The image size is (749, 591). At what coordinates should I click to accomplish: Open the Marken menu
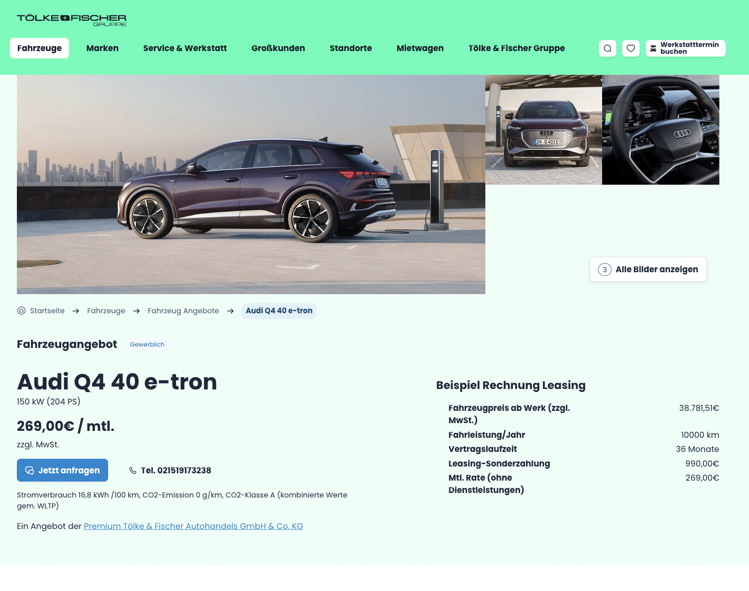click(x=102, y=48)
